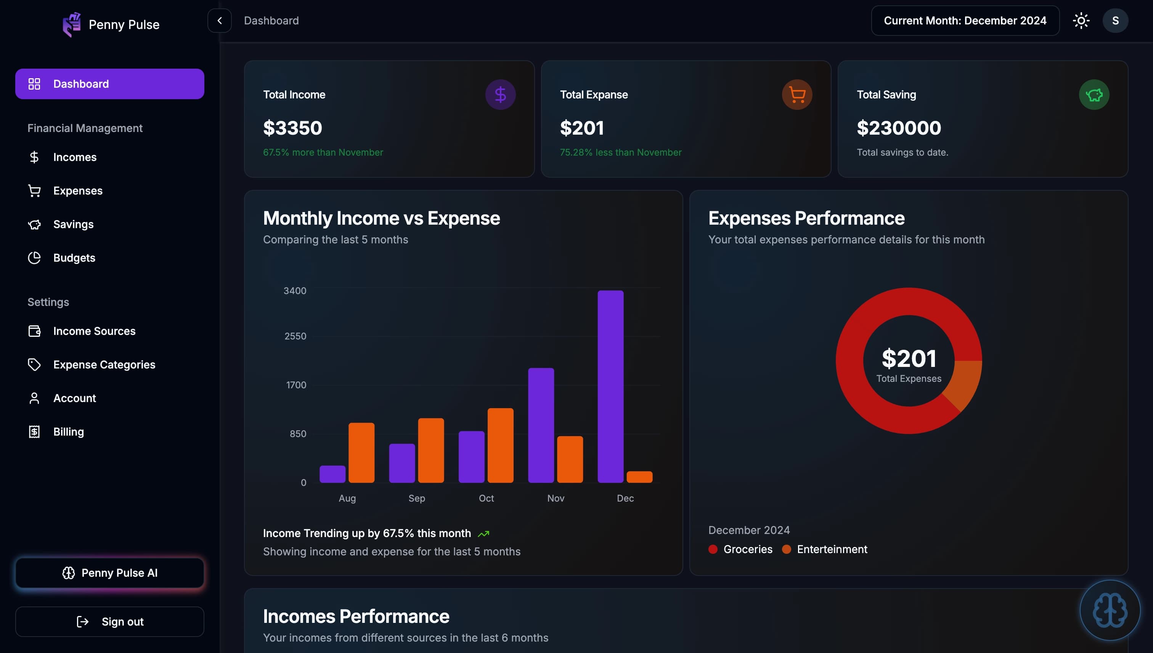Click '75.28% less than November' text
This screenshot has height=653, width=1153.
(620, 153)
